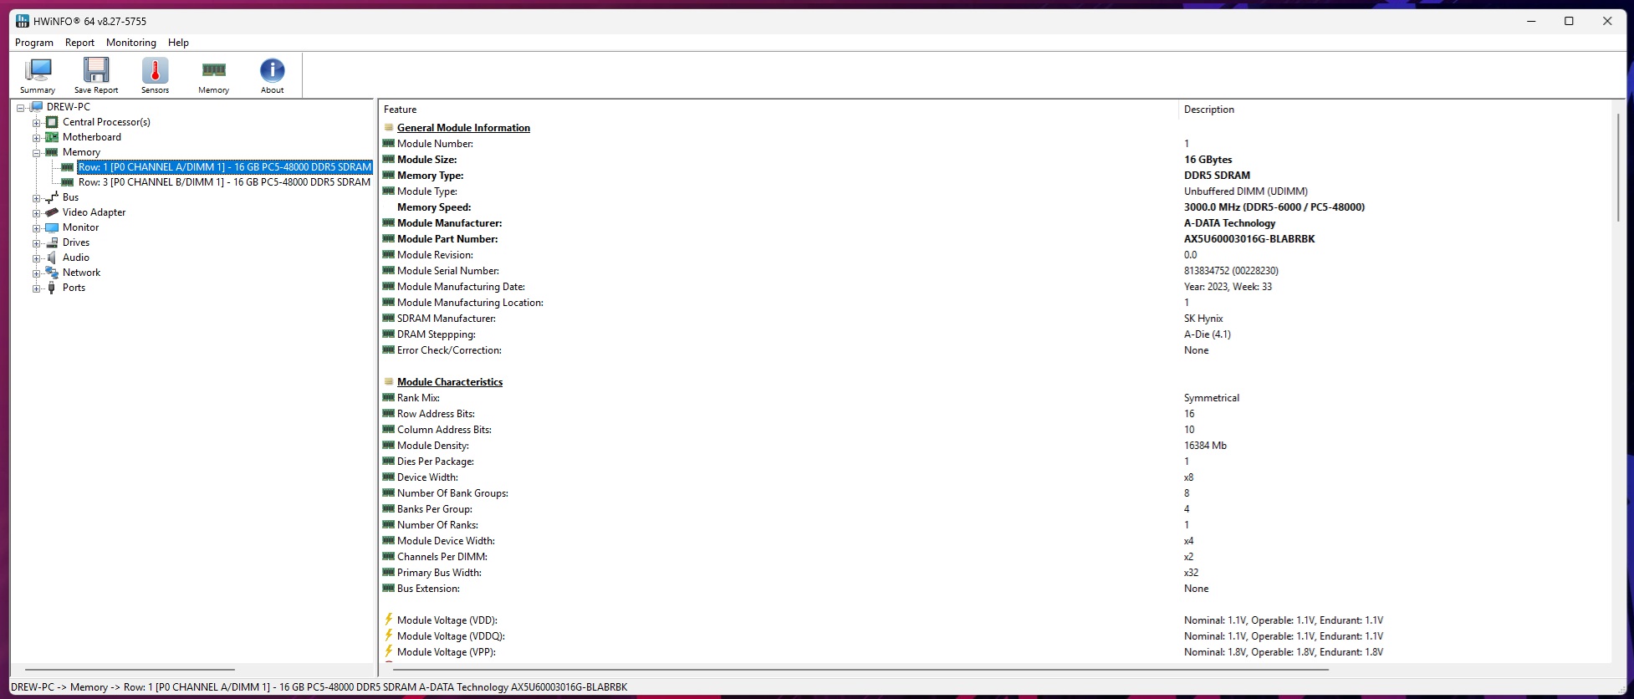Screen dimensions: 1634x699
Task: Select the Motherboard tree item
Action: point(92,137)
